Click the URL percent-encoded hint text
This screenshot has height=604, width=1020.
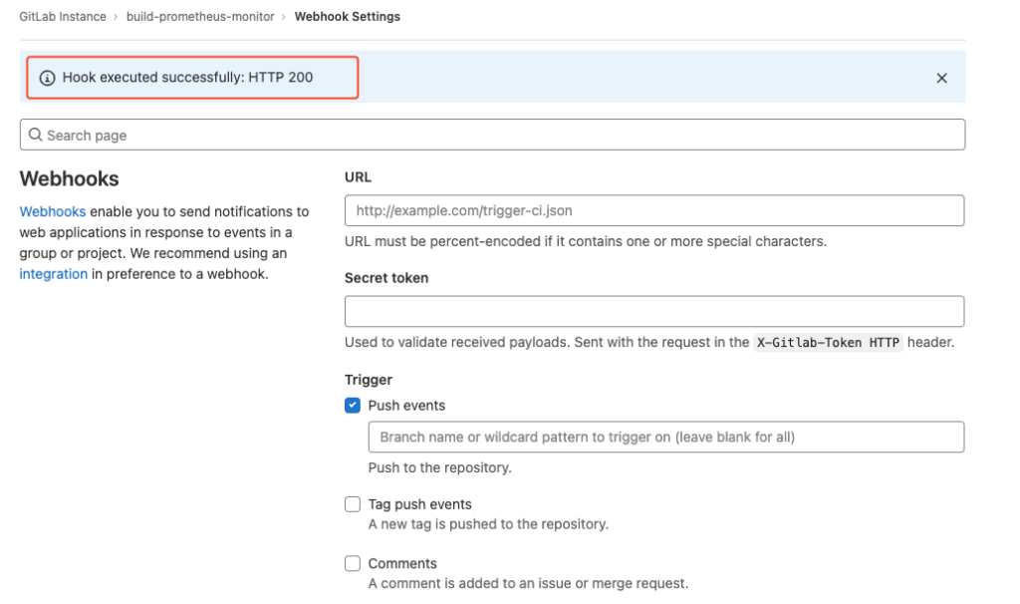[586, 241]
